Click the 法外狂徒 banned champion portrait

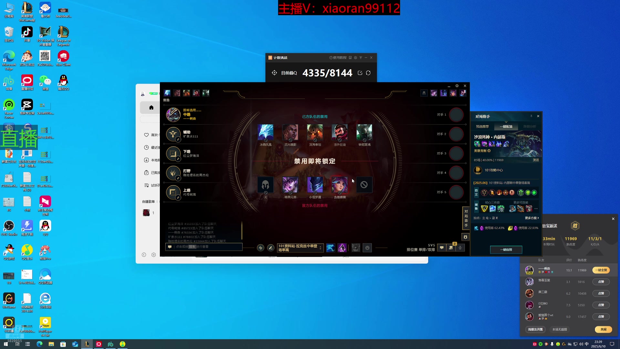click(339, 132)
